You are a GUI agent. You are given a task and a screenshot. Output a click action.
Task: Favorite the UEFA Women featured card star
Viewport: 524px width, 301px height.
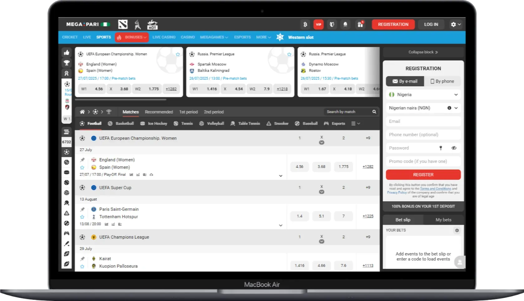178,54
